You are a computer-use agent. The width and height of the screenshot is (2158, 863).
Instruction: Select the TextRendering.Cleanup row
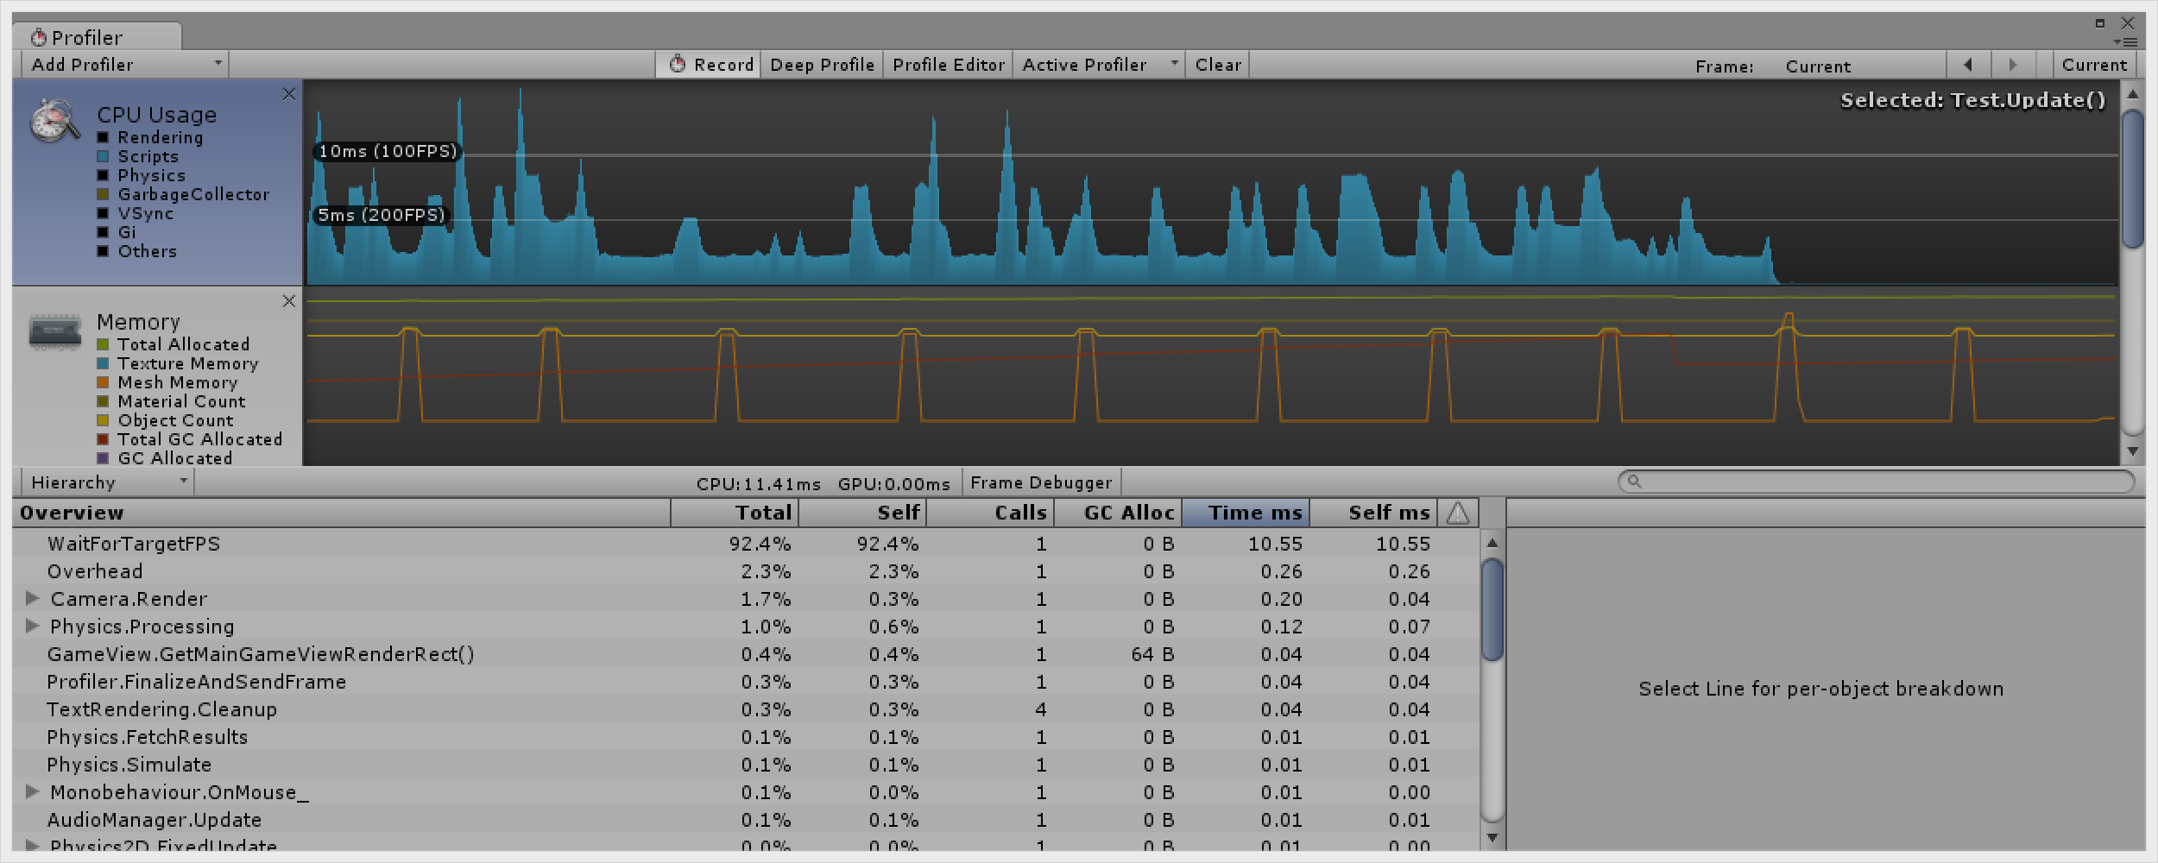tap(746, 709)
